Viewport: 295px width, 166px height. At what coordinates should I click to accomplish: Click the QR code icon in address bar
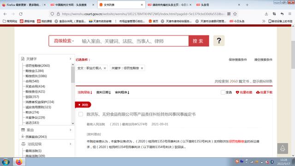coord(229,14)
